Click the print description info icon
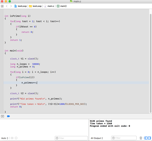This screenshot has height=141, width=152. [16, 138]
